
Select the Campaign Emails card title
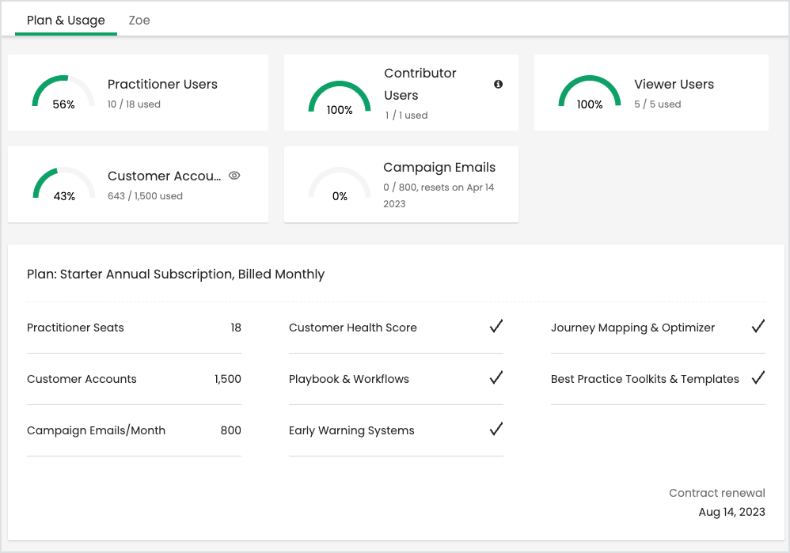[x=439, y=167]
